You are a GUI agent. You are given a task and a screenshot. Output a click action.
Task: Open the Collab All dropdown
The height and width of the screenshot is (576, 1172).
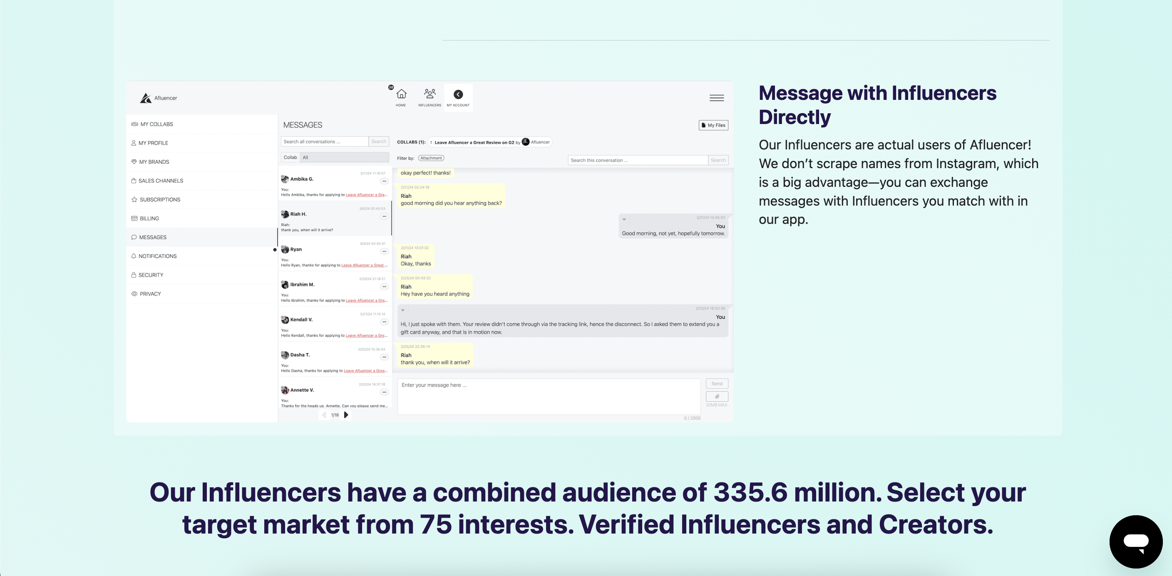click(x=345, y=157)
